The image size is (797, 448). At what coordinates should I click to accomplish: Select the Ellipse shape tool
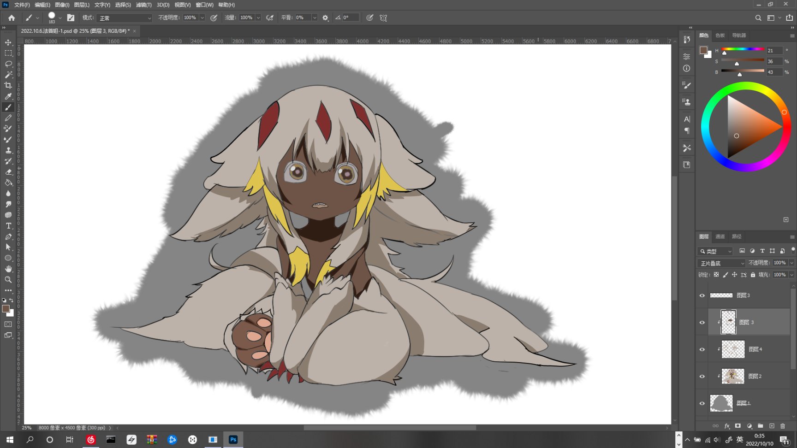[8, 258]
